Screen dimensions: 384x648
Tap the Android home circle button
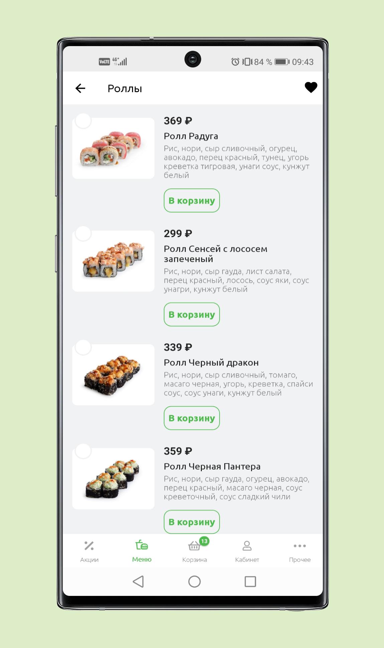coord(195,582)
